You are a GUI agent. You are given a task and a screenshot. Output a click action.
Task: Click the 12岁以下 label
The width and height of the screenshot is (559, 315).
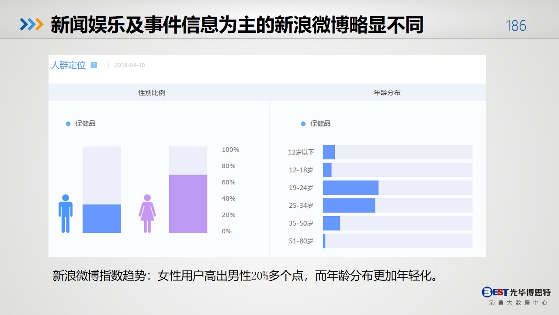301,152
